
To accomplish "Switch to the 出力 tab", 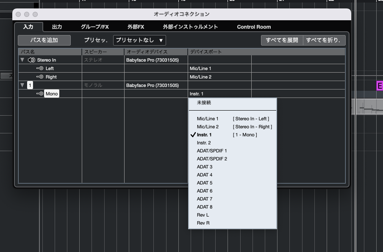I will (x=57, y=27).
